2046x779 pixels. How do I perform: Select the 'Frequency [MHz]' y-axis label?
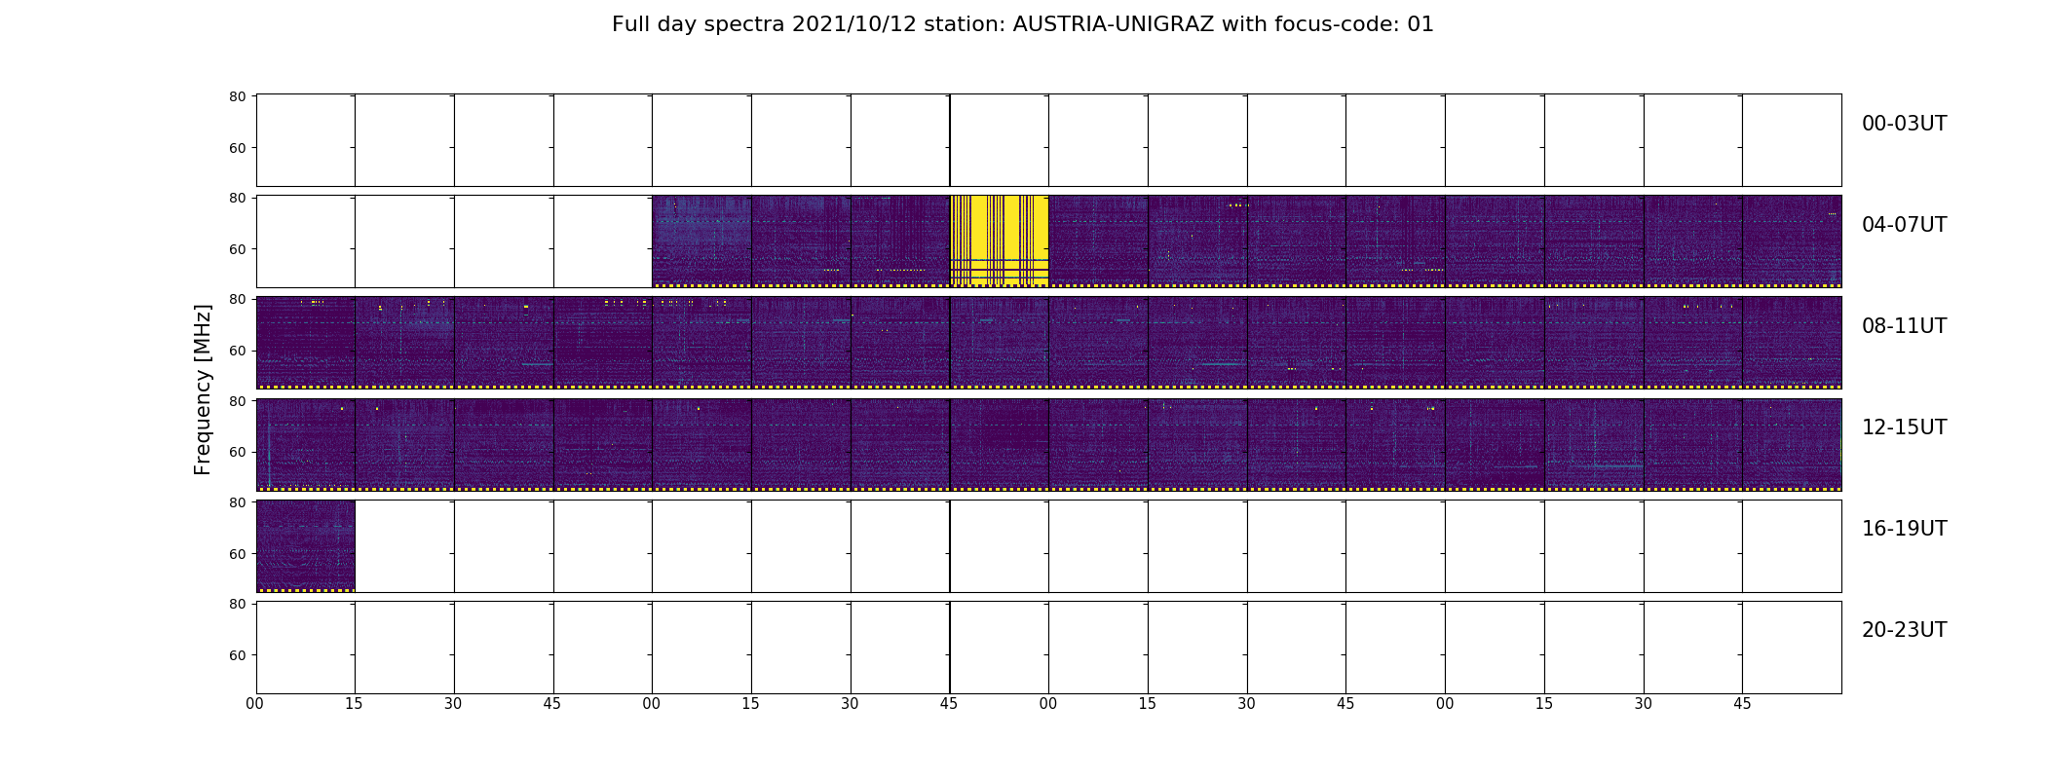[x=203, y=389]
